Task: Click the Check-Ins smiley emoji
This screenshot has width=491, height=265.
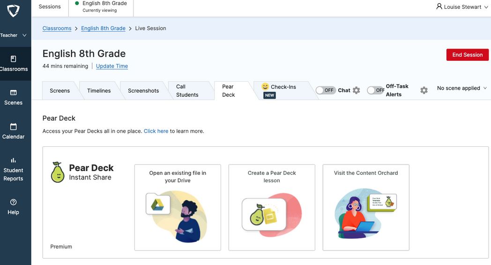Action: coord(265,86)
